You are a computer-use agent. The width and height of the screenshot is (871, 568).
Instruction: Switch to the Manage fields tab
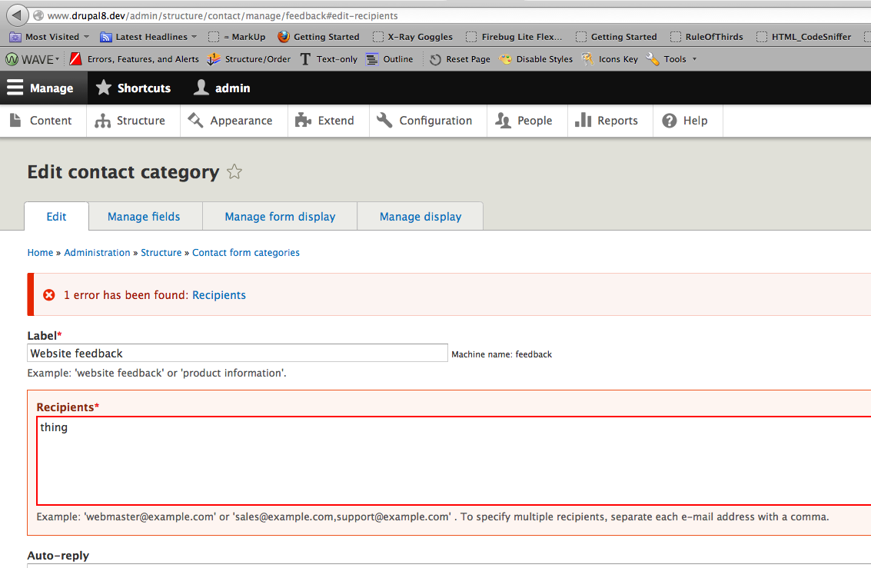(x=144, y=217)
